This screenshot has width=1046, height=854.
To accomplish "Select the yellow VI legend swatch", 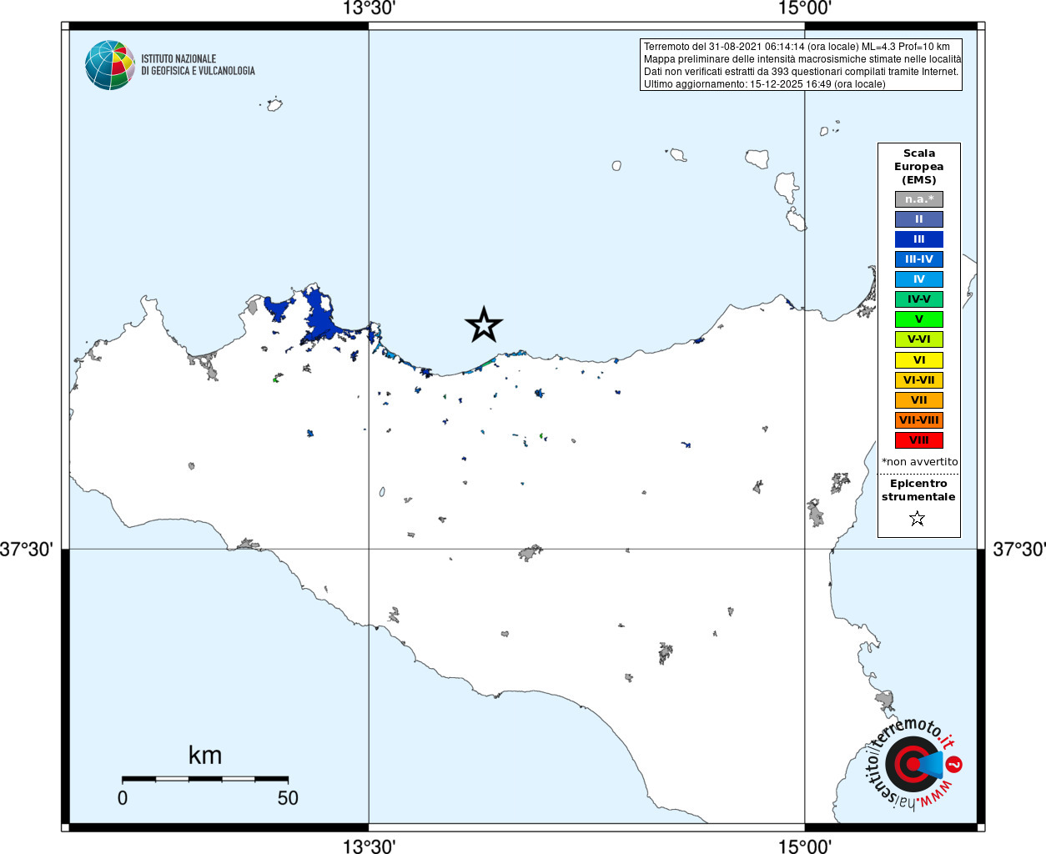I will pyautogui.click(x=919, y=360).
